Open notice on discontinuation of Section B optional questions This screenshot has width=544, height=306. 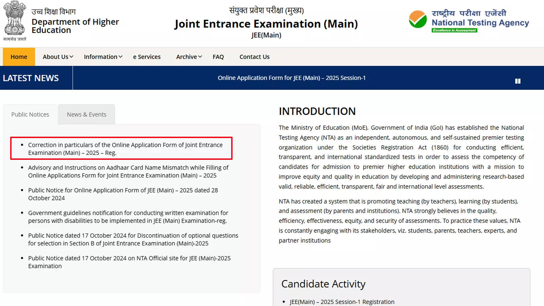133,239
